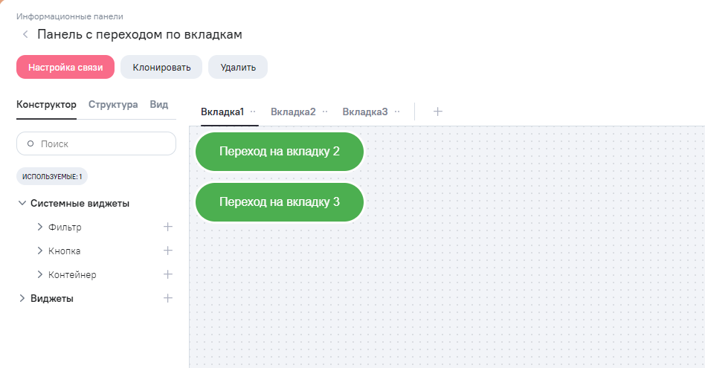
Task: Click the Настройка связи button
Action: (65, 67)
